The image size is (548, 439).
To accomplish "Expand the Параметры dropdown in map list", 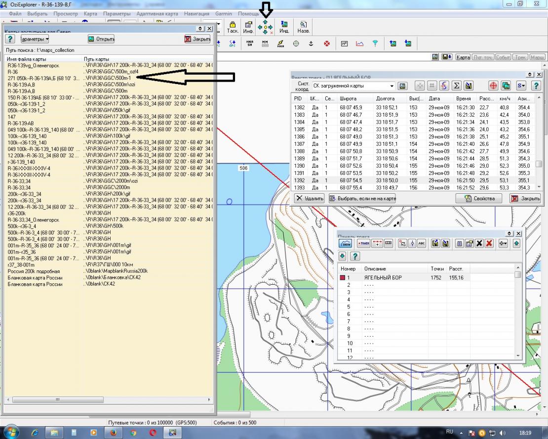I will tap(35, 39).
